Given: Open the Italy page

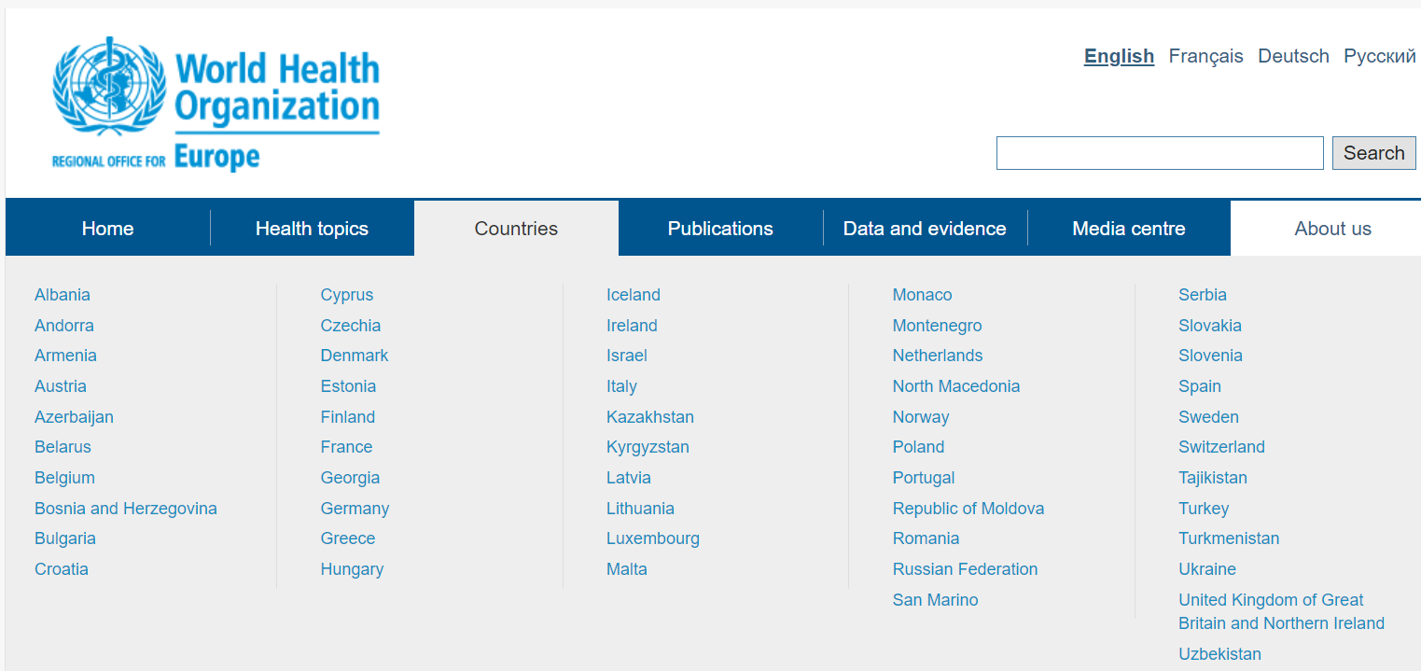Looking at the screenshot, I should pyautogui.click(x=621, y=386).
